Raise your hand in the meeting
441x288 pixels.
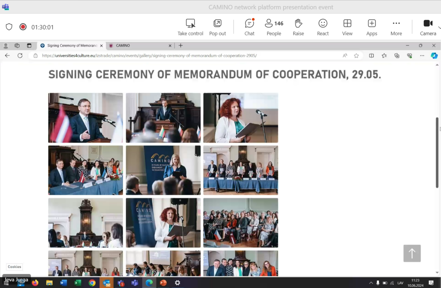[x=298, y=27]
